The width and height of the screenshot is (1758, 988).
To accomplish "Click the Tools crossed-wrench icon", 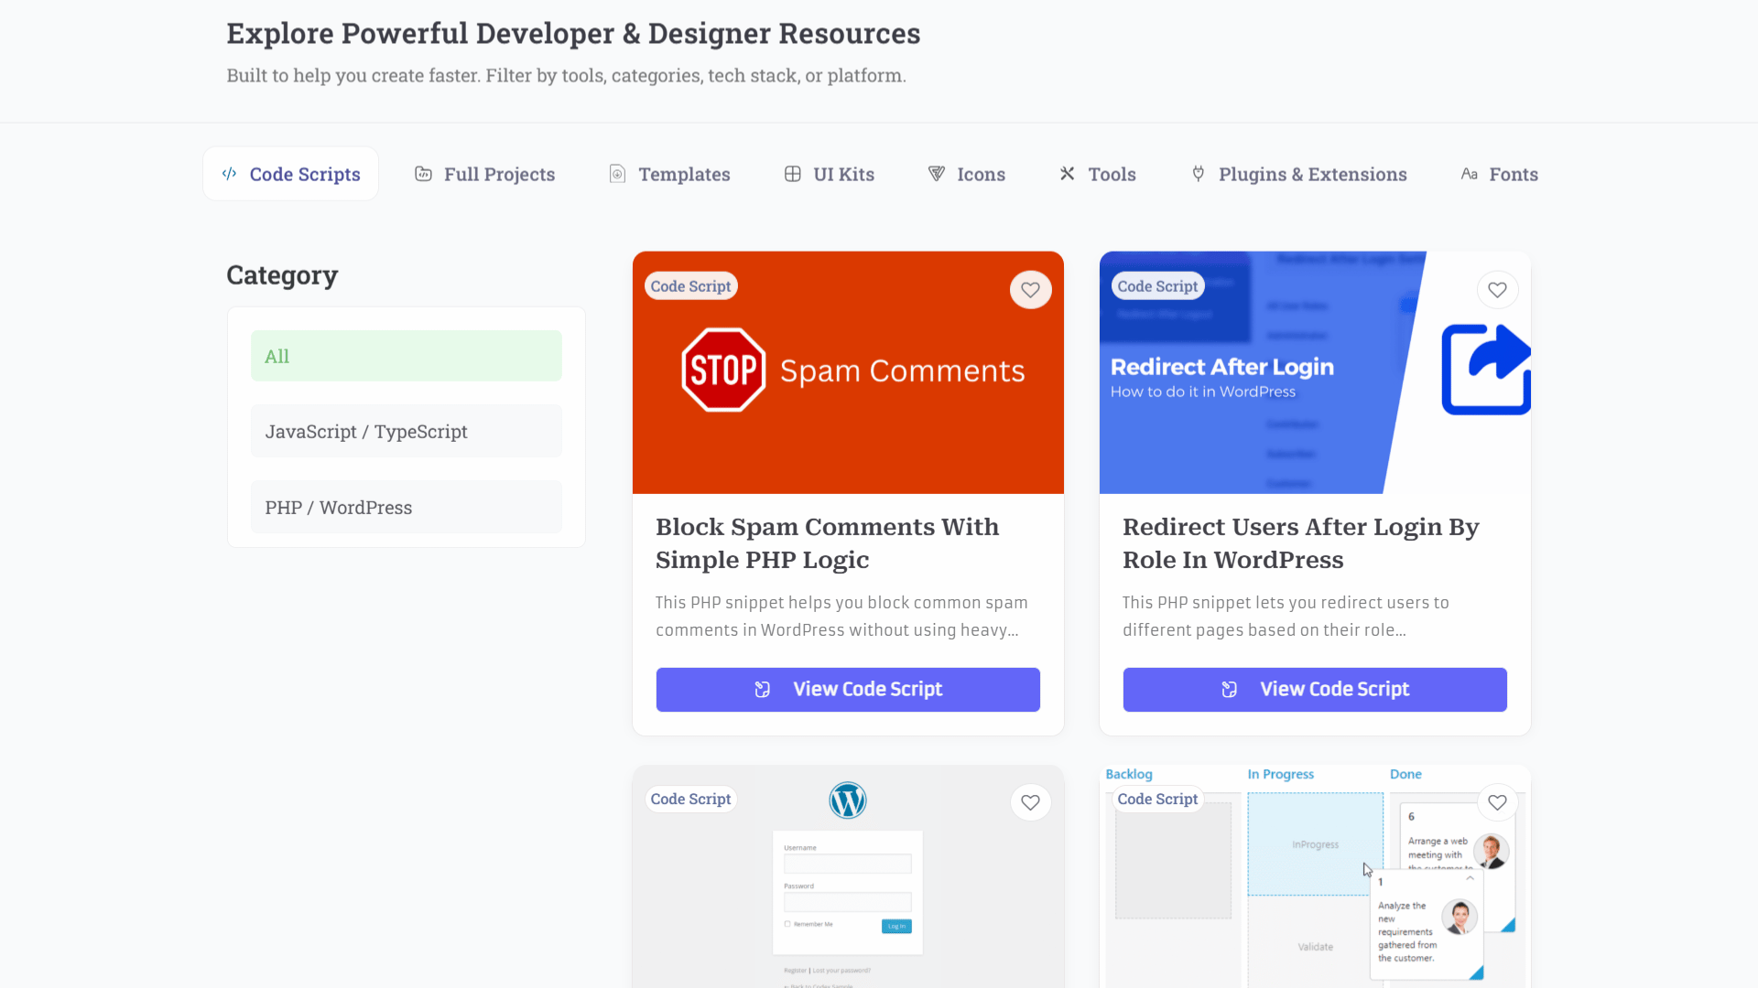I will pyautogui.click(x=1068, y=174).
